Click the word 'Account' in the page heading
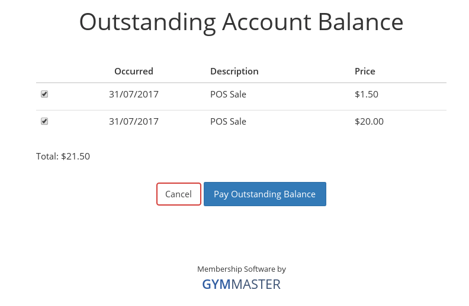Viewport: 469px width, 306px height. [266, 22]
